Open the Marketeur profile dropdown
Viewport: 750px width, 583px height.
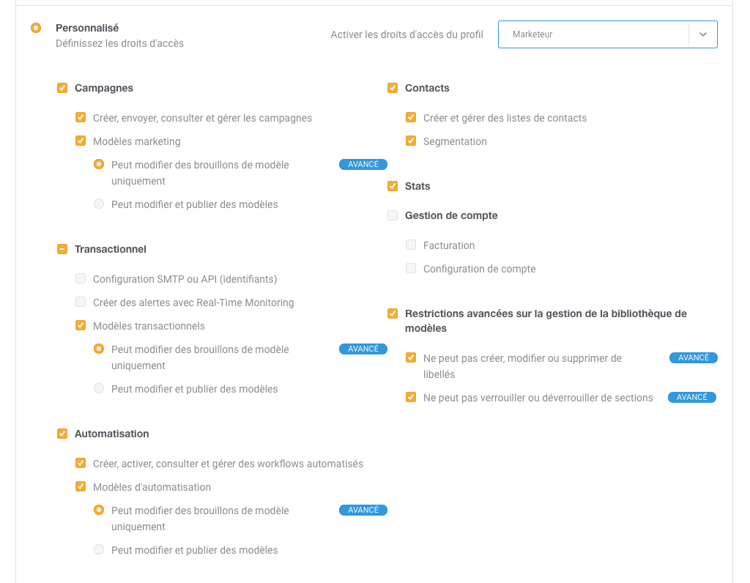click(x=607, y=34)
